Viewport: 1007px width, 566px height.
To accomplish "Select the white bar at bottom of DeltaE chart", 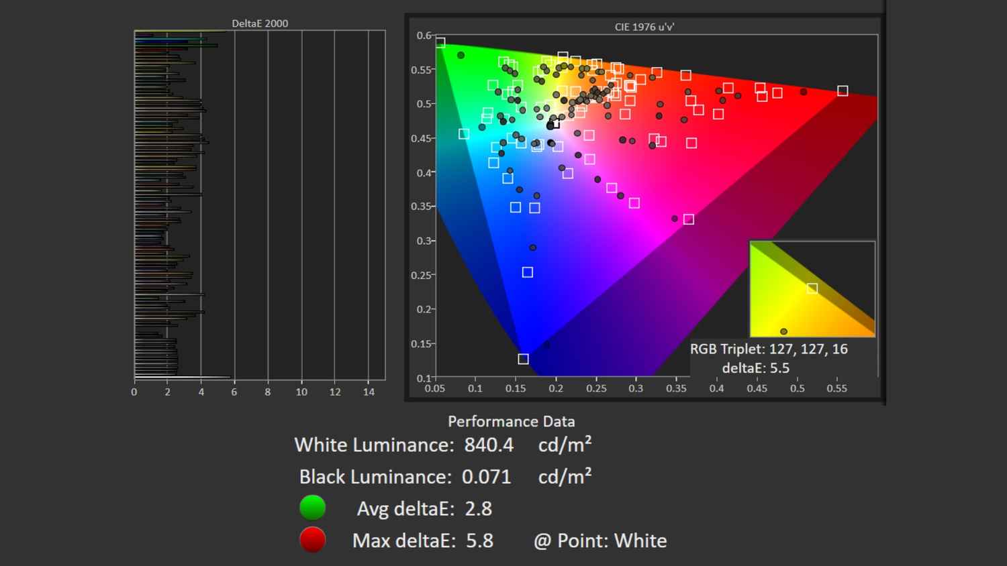I will 182,378.
